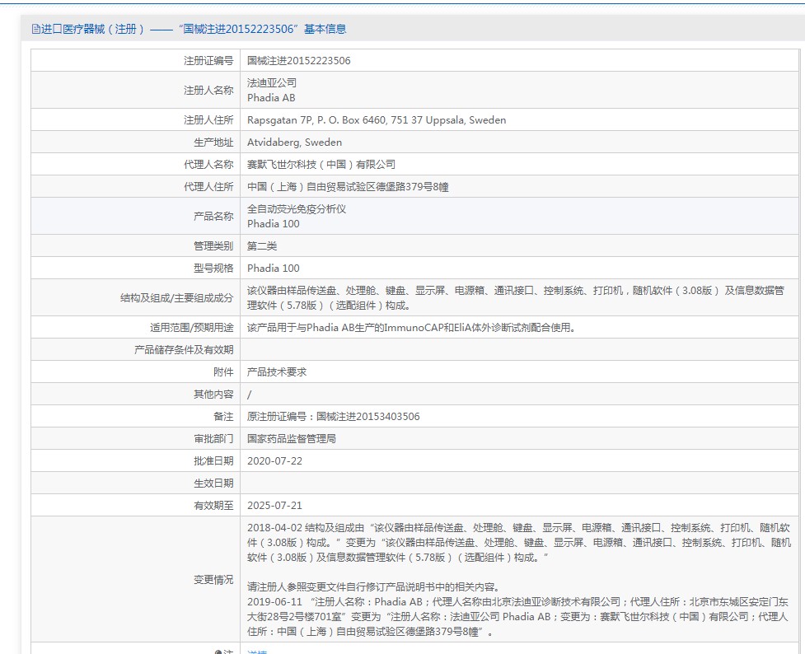805x654 pixels.
Task: Select the approval date "2020-07-22"
Action: click(x=274, y=461)
